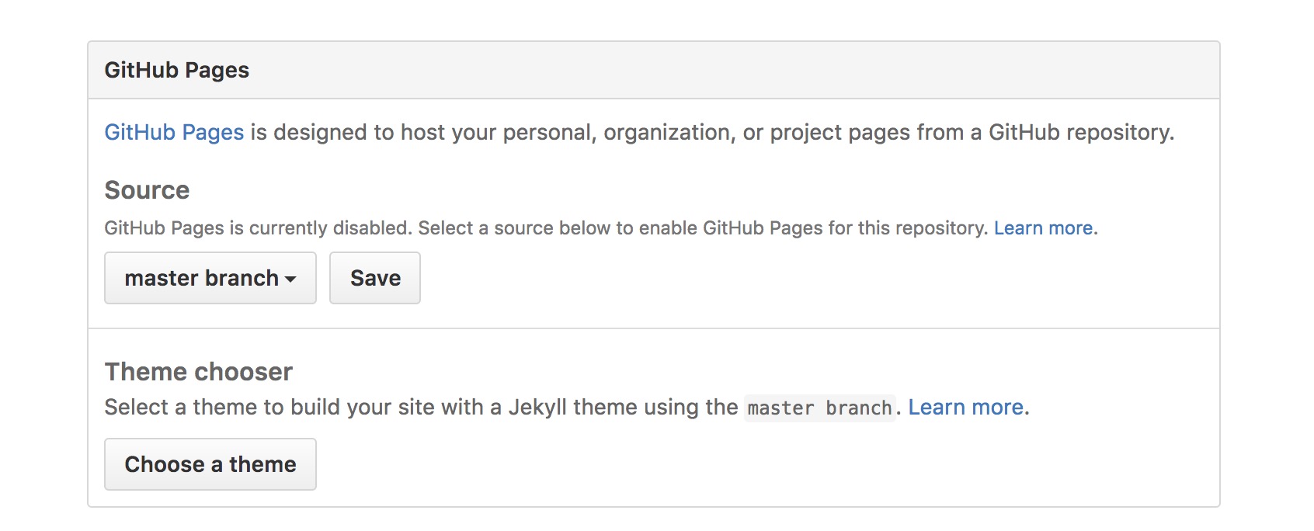Click the GitHub Pages panel header title
This screenshot has height=531, width=1314.
point(176,70)
